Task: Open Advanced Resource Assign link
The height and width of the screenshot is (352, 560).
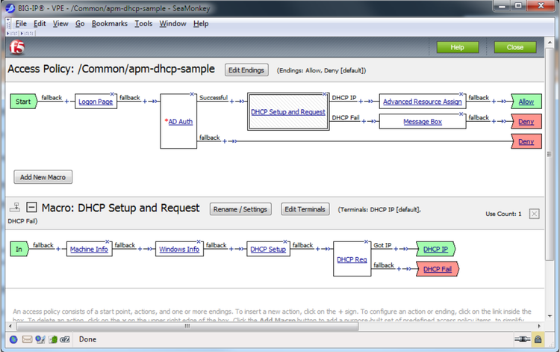Action: pyautogui.click(x=423, y=102)
